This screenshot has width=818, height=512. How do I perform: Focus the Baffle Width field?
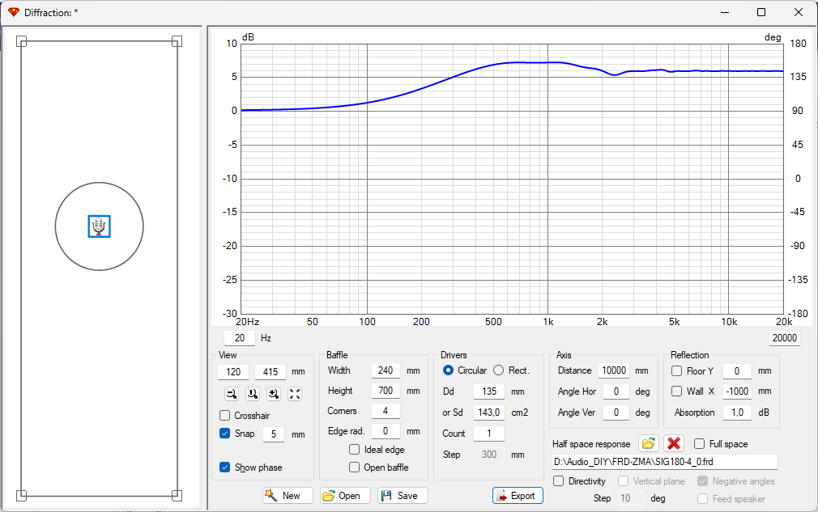point(386,370)
